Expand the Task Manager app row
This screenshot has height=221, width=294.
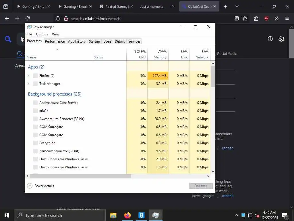(28, 84)
